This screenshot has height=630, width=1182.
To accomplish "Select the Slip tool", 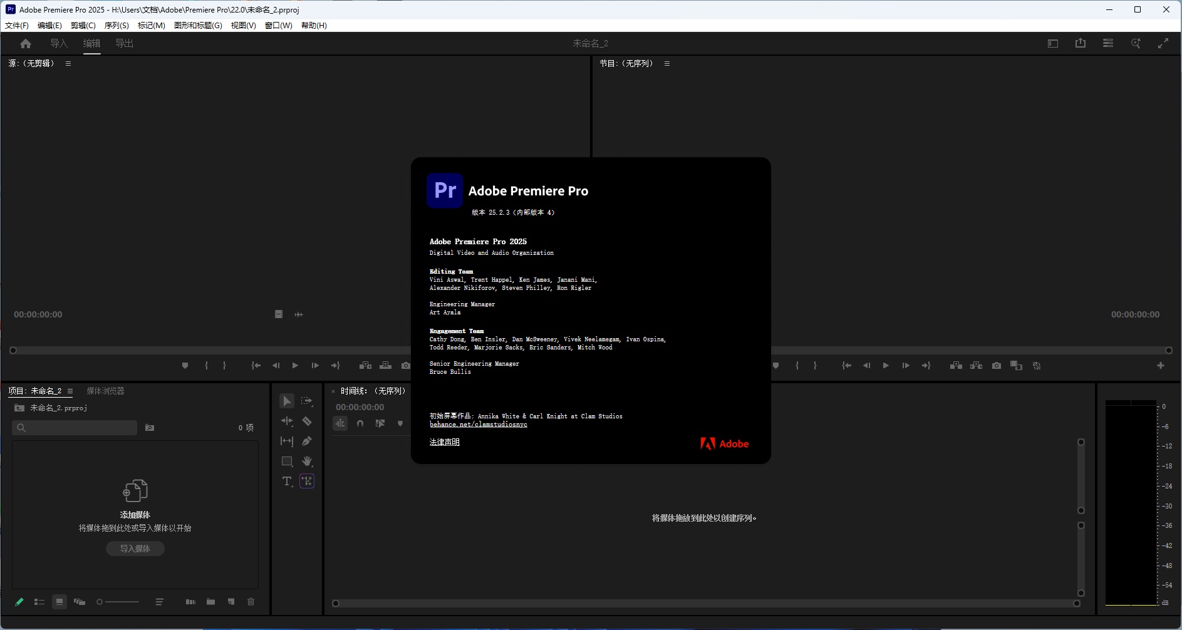I will pyautogui.click(x=287, y=441).
